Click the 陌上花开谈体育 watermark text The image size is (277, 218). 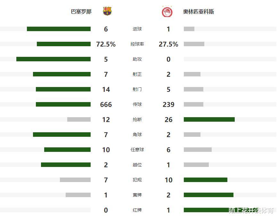251,211
